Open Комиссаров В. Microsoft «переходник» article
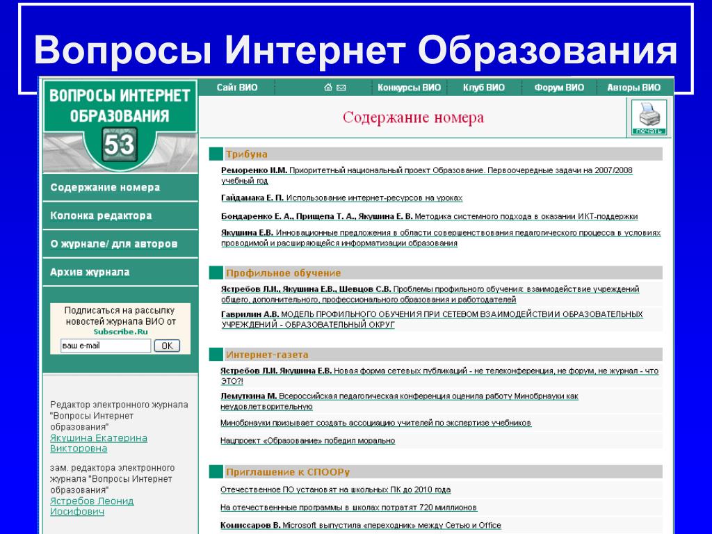This screenshot has width=712, height=534. pyautogui.click(x=361, y=525)
